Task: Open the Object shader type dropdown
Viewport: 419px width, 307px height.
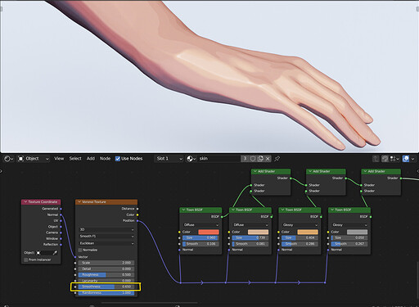Action: (x=34, y=159)
